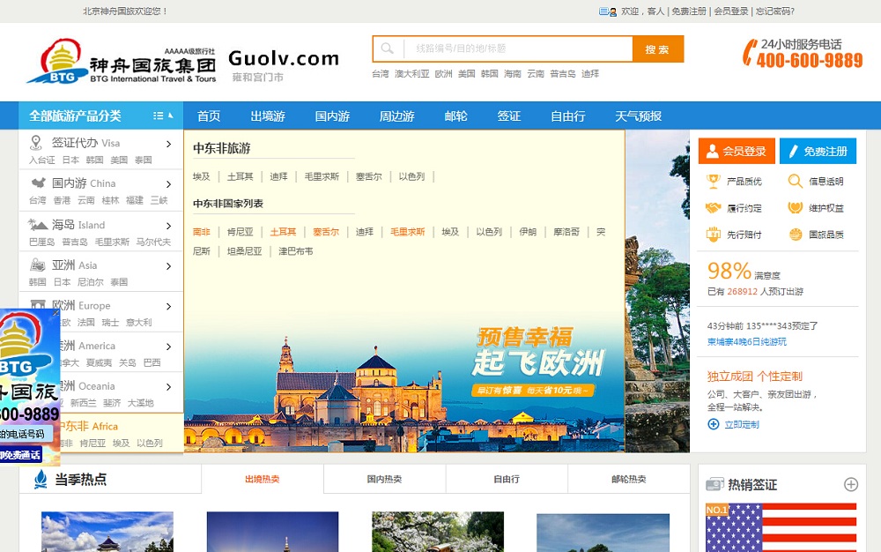Click the Asia icon beside 亚洲
This screenshot has width=881, height=552.
pos(38,265)
